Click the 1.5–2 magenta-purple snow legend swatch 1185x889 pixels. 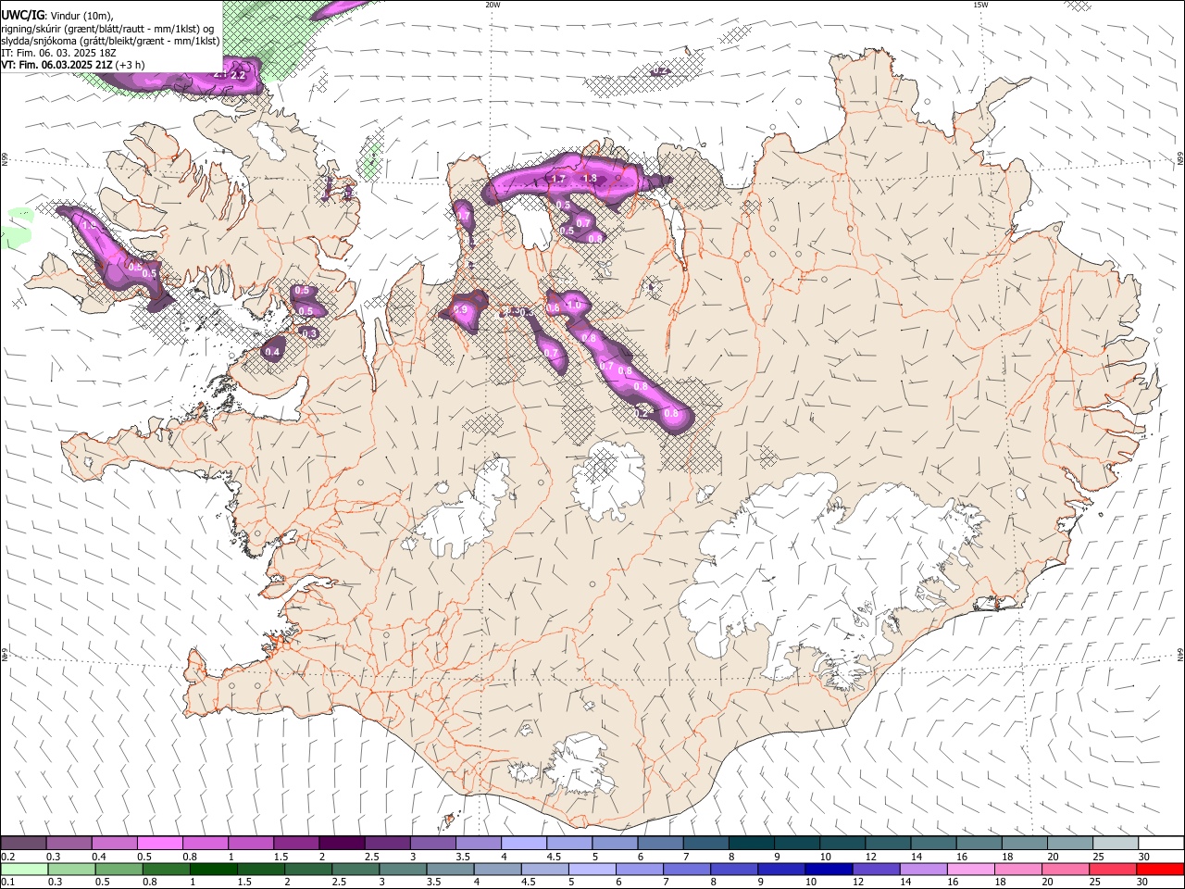click(296, 844)
